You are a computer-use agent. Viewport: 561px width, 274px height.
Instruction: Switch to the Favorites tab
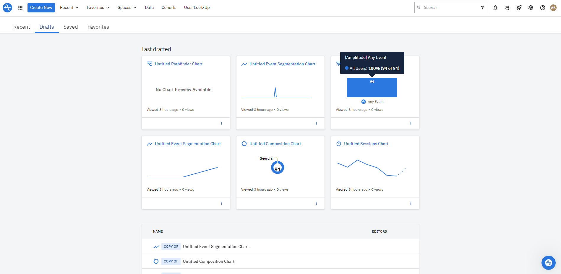tap(98, 27)
